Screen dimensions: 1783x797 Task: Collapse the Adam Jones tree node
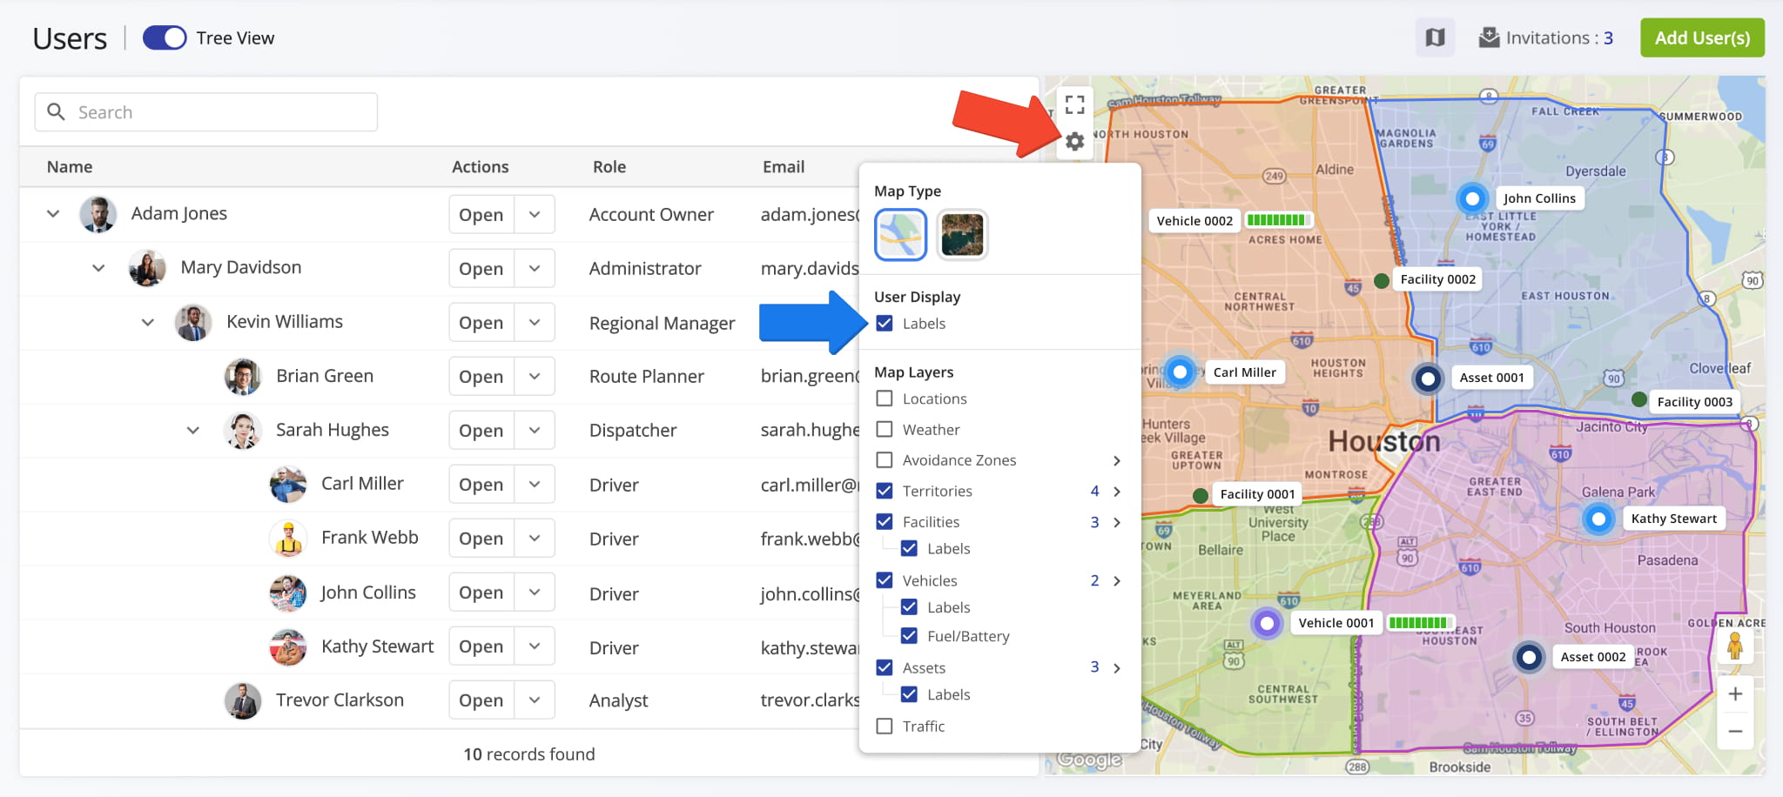point(53,213)
